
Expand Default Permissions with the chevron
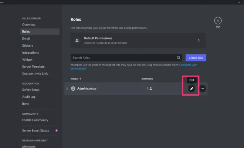(199, 40)
